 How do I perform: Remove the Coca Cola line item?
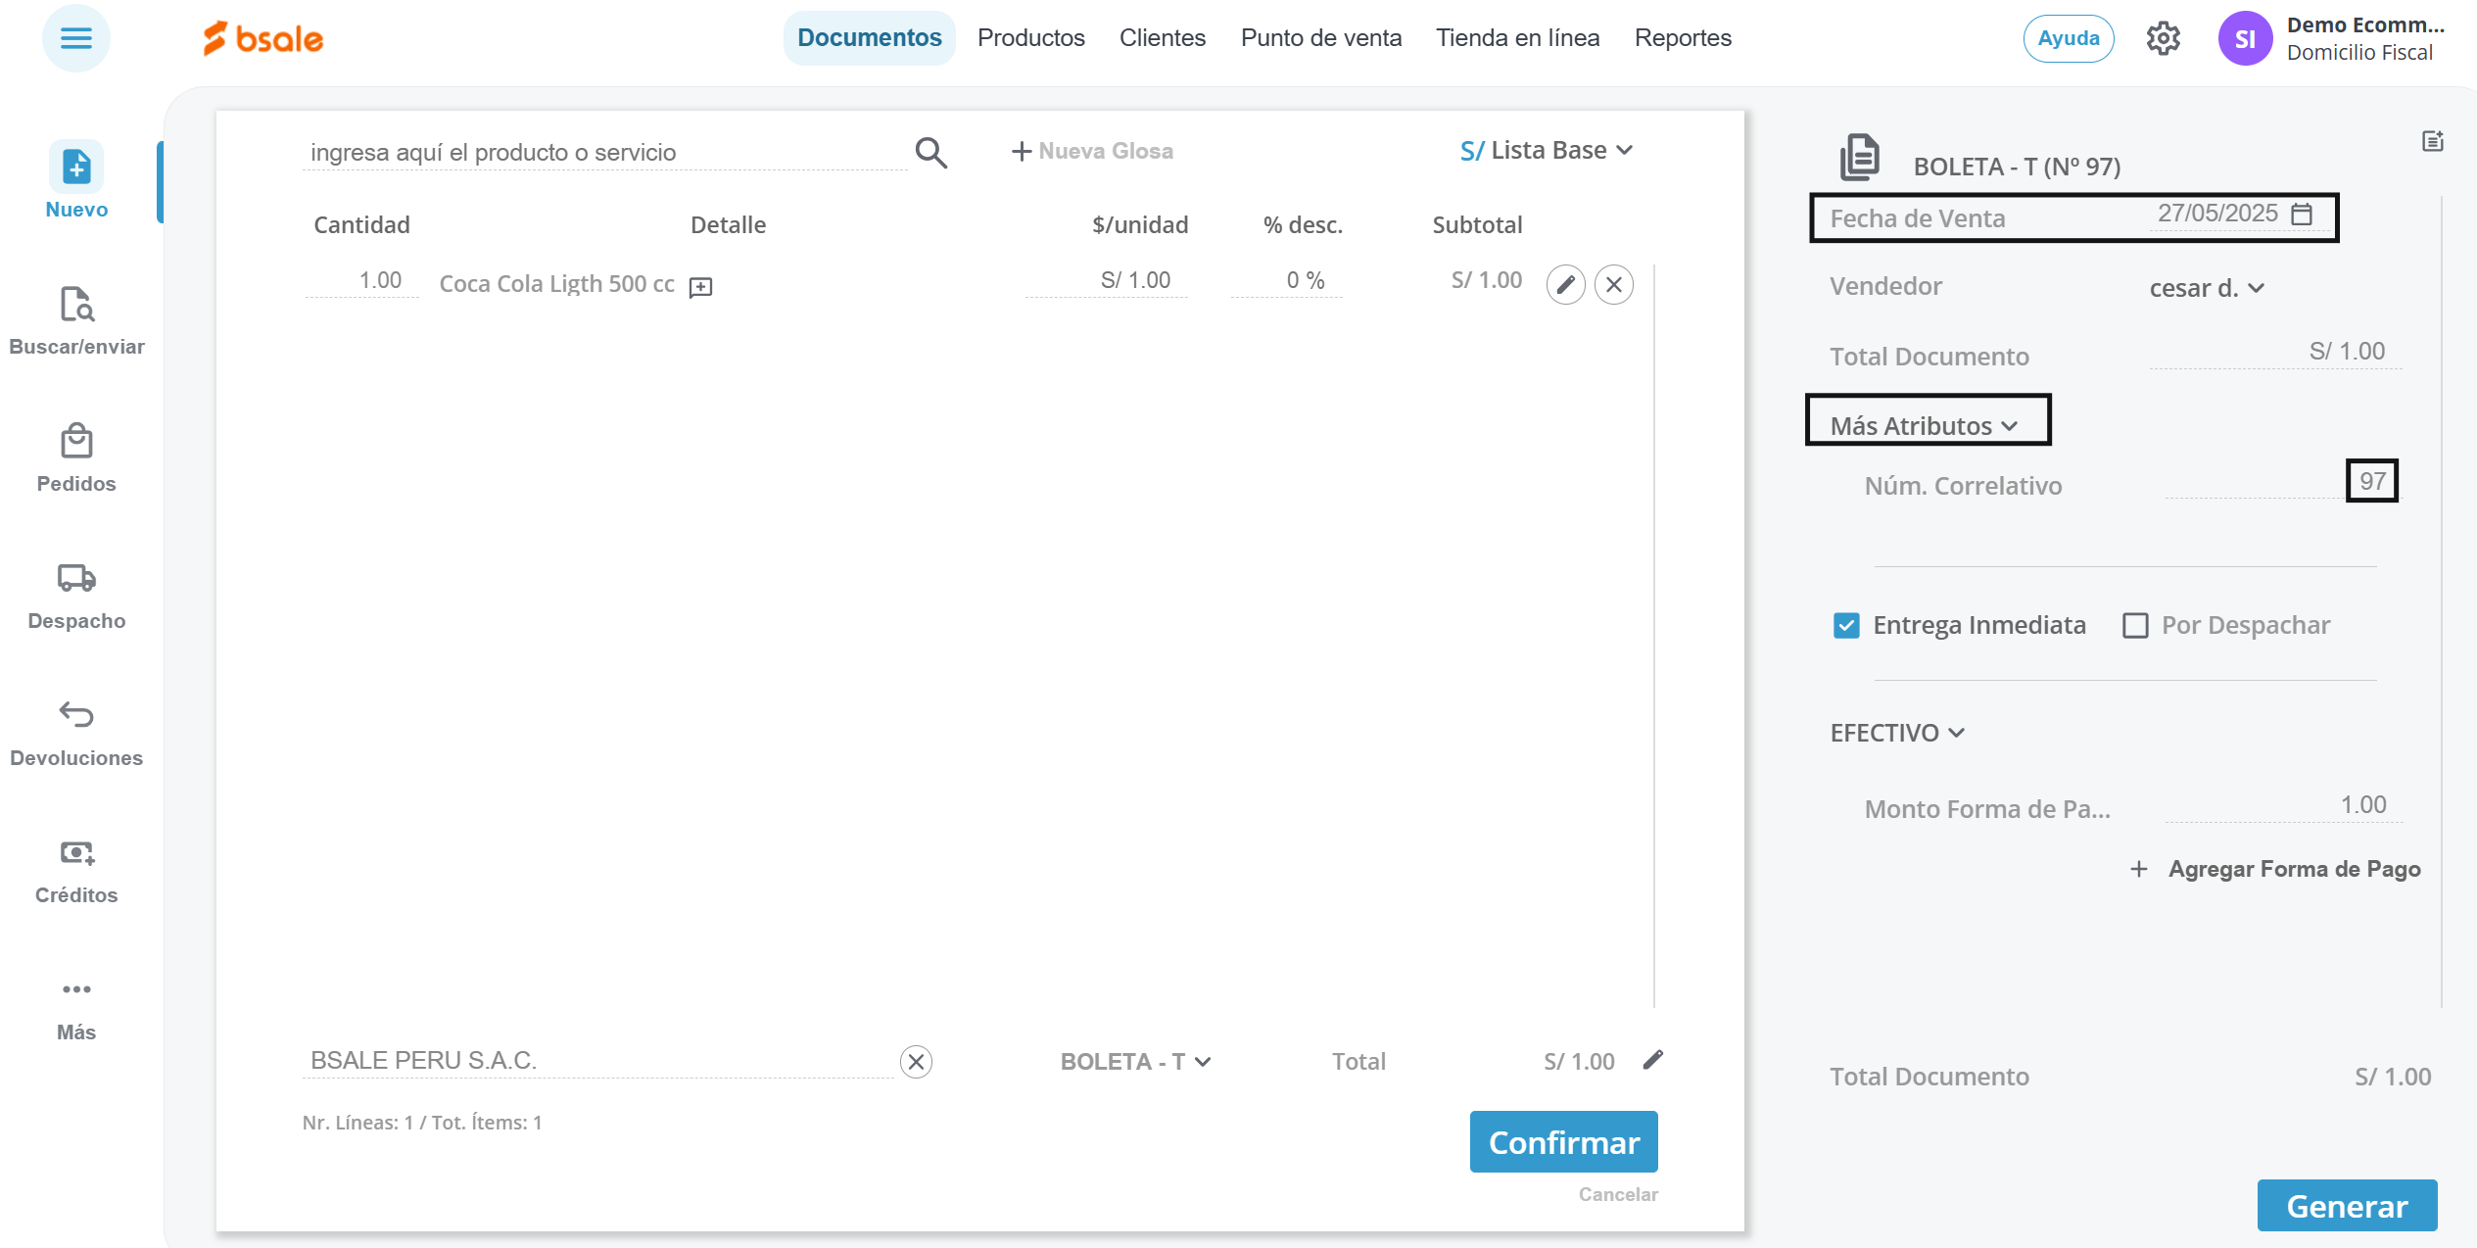pos(1614,284)
